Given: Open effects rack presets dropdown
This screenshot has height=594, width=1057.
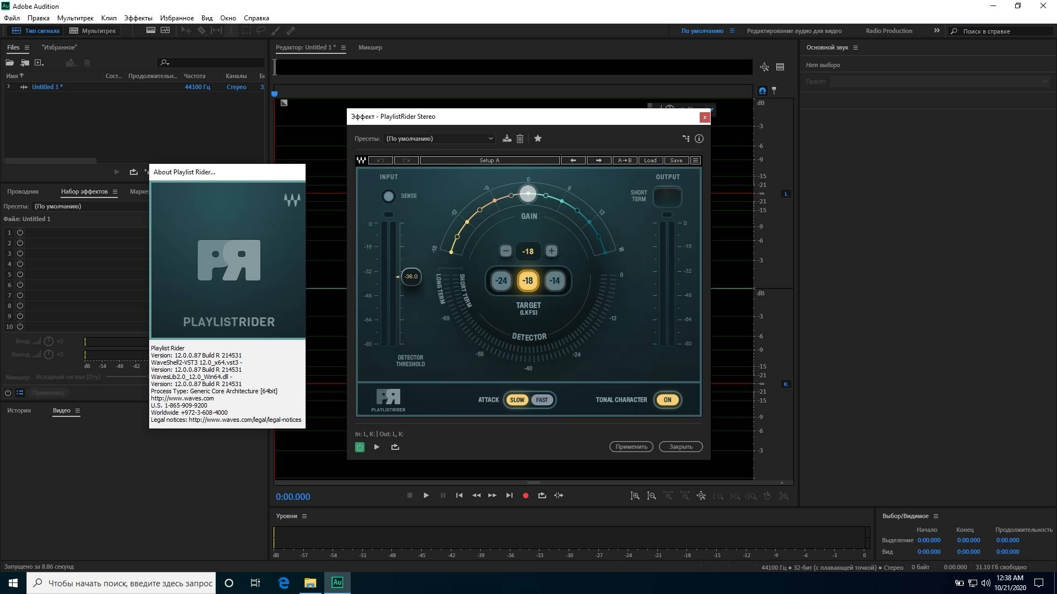Looking at the screenshot, I should point(91,206).
